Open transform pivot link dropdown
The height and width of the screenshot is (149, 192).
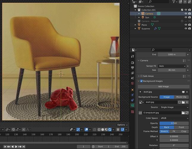pos(8,130)
